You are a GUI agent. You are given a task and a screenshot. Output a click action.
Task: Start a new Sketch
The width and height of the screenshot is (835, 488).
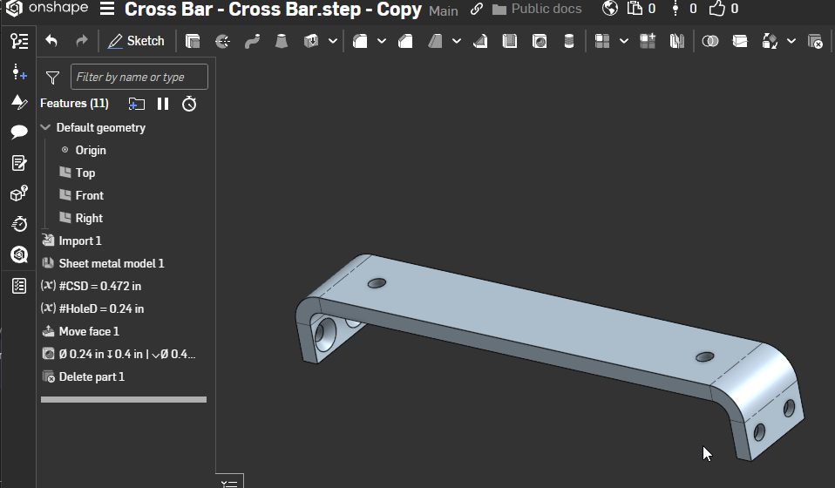(x=136, y=41)
